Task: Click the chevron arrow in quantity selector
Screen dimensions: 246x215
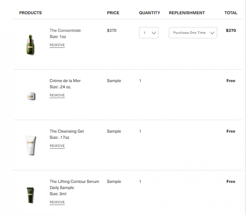Action: pos(154,33)
